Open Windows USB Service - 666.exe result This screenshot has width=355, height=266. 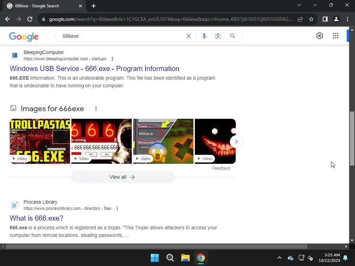click(x=94, y=69)
